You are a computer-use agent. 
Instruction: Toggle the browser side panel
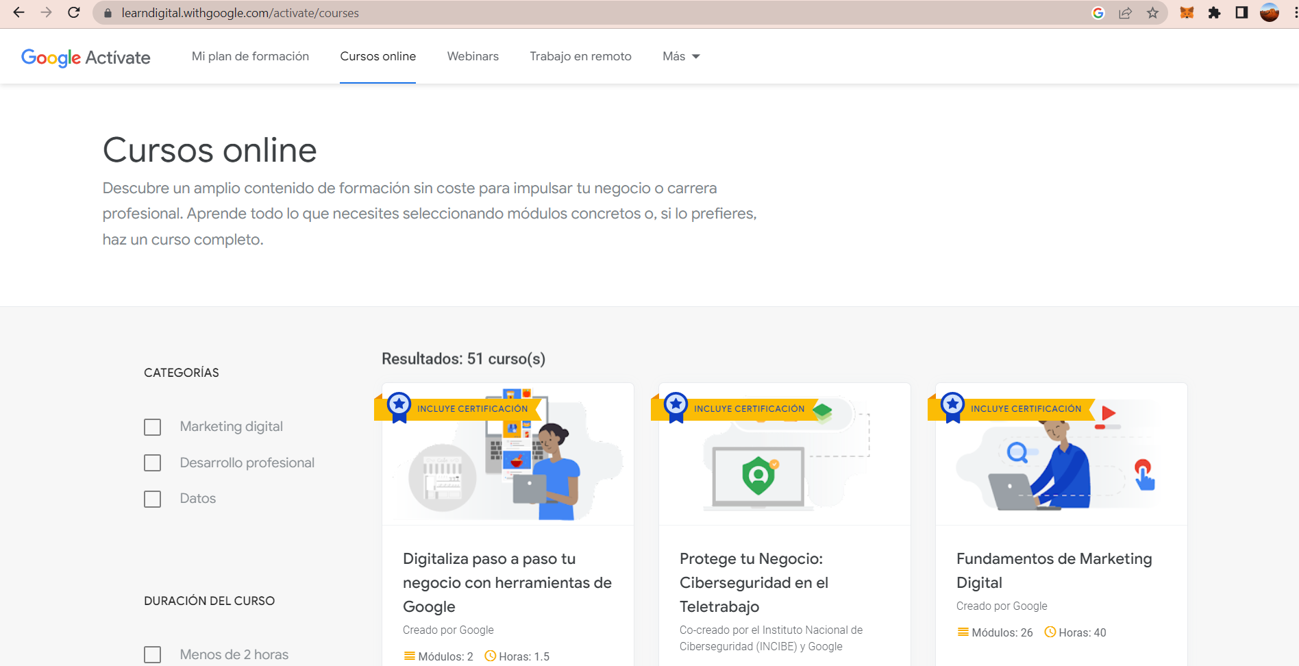point(1241,13)
